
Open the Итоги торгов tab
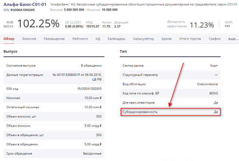(190, 39)
